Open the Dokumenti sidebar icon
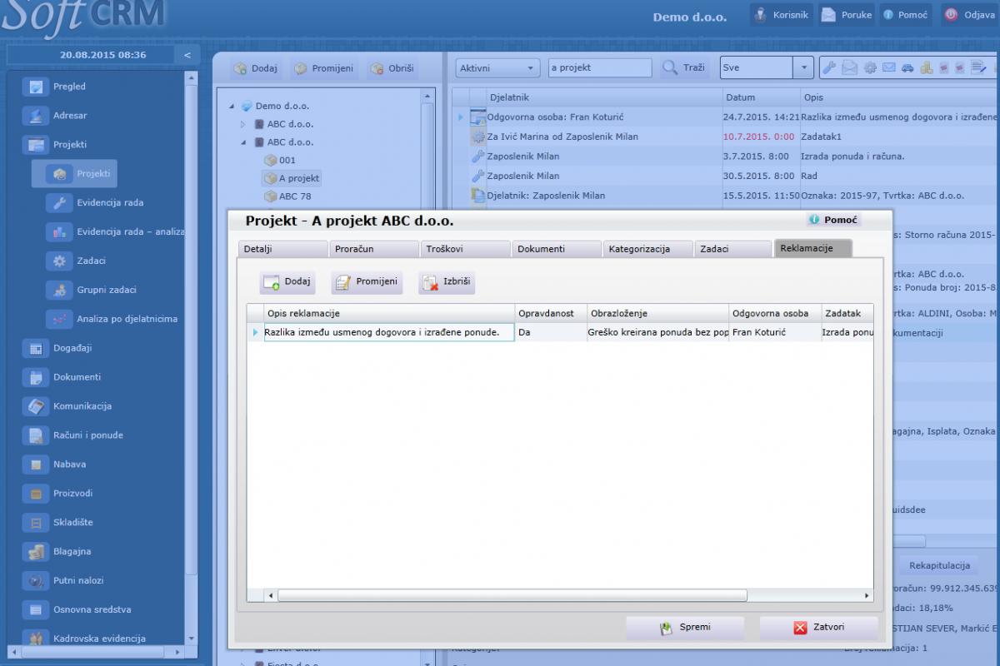 tap(35, 378)
